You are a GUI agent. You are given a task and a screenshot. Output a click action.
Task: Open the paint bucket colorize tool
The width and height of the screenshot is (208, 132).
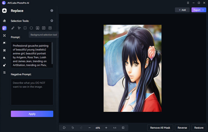coord(4,58)
